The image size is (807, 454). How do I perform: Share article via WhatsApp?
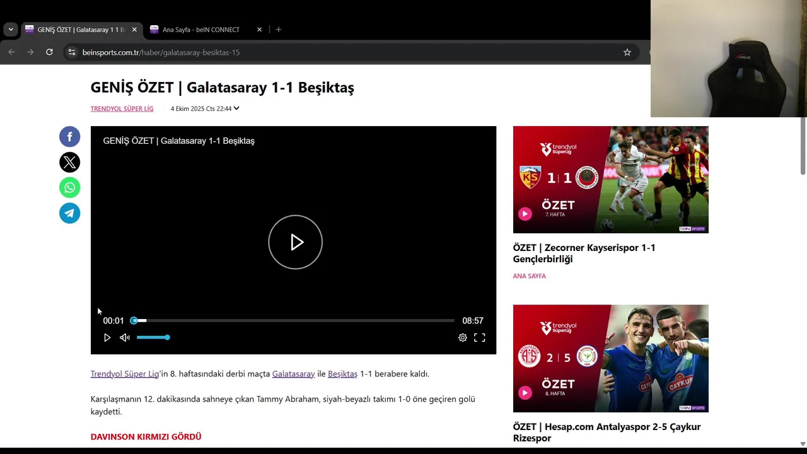[69, 187]
